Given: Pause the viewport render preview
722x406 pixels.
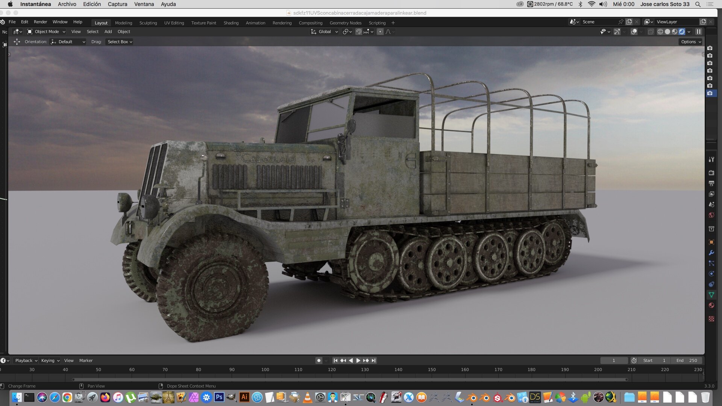Looking at the screenshot, I should (x=698, y=32).
